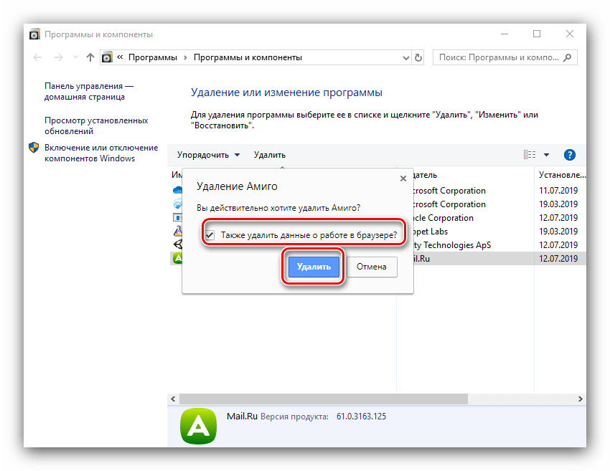Image resolution: width=610 pixels, height=471 pixels.
Task: Click the change view layout icon
Action: tap(530, 155)
